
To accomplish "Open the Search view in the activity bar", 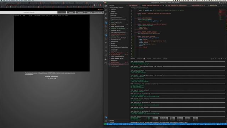I will click(x=106, y=10).
